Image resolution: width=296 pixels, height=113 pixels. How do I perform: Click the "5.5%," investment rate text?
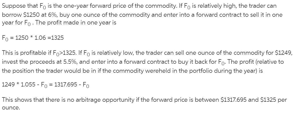click(70, 62)
